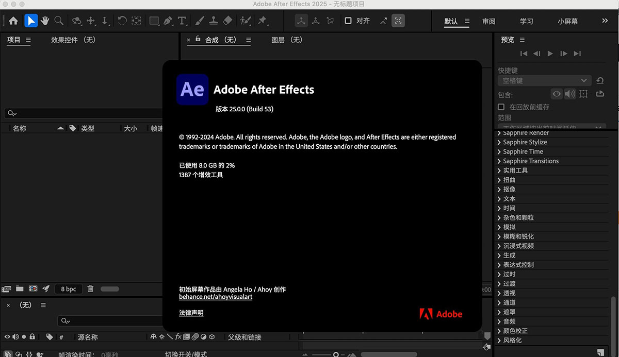Select the Zoom tool
619x357 pixels.
[x=58, y=21]
